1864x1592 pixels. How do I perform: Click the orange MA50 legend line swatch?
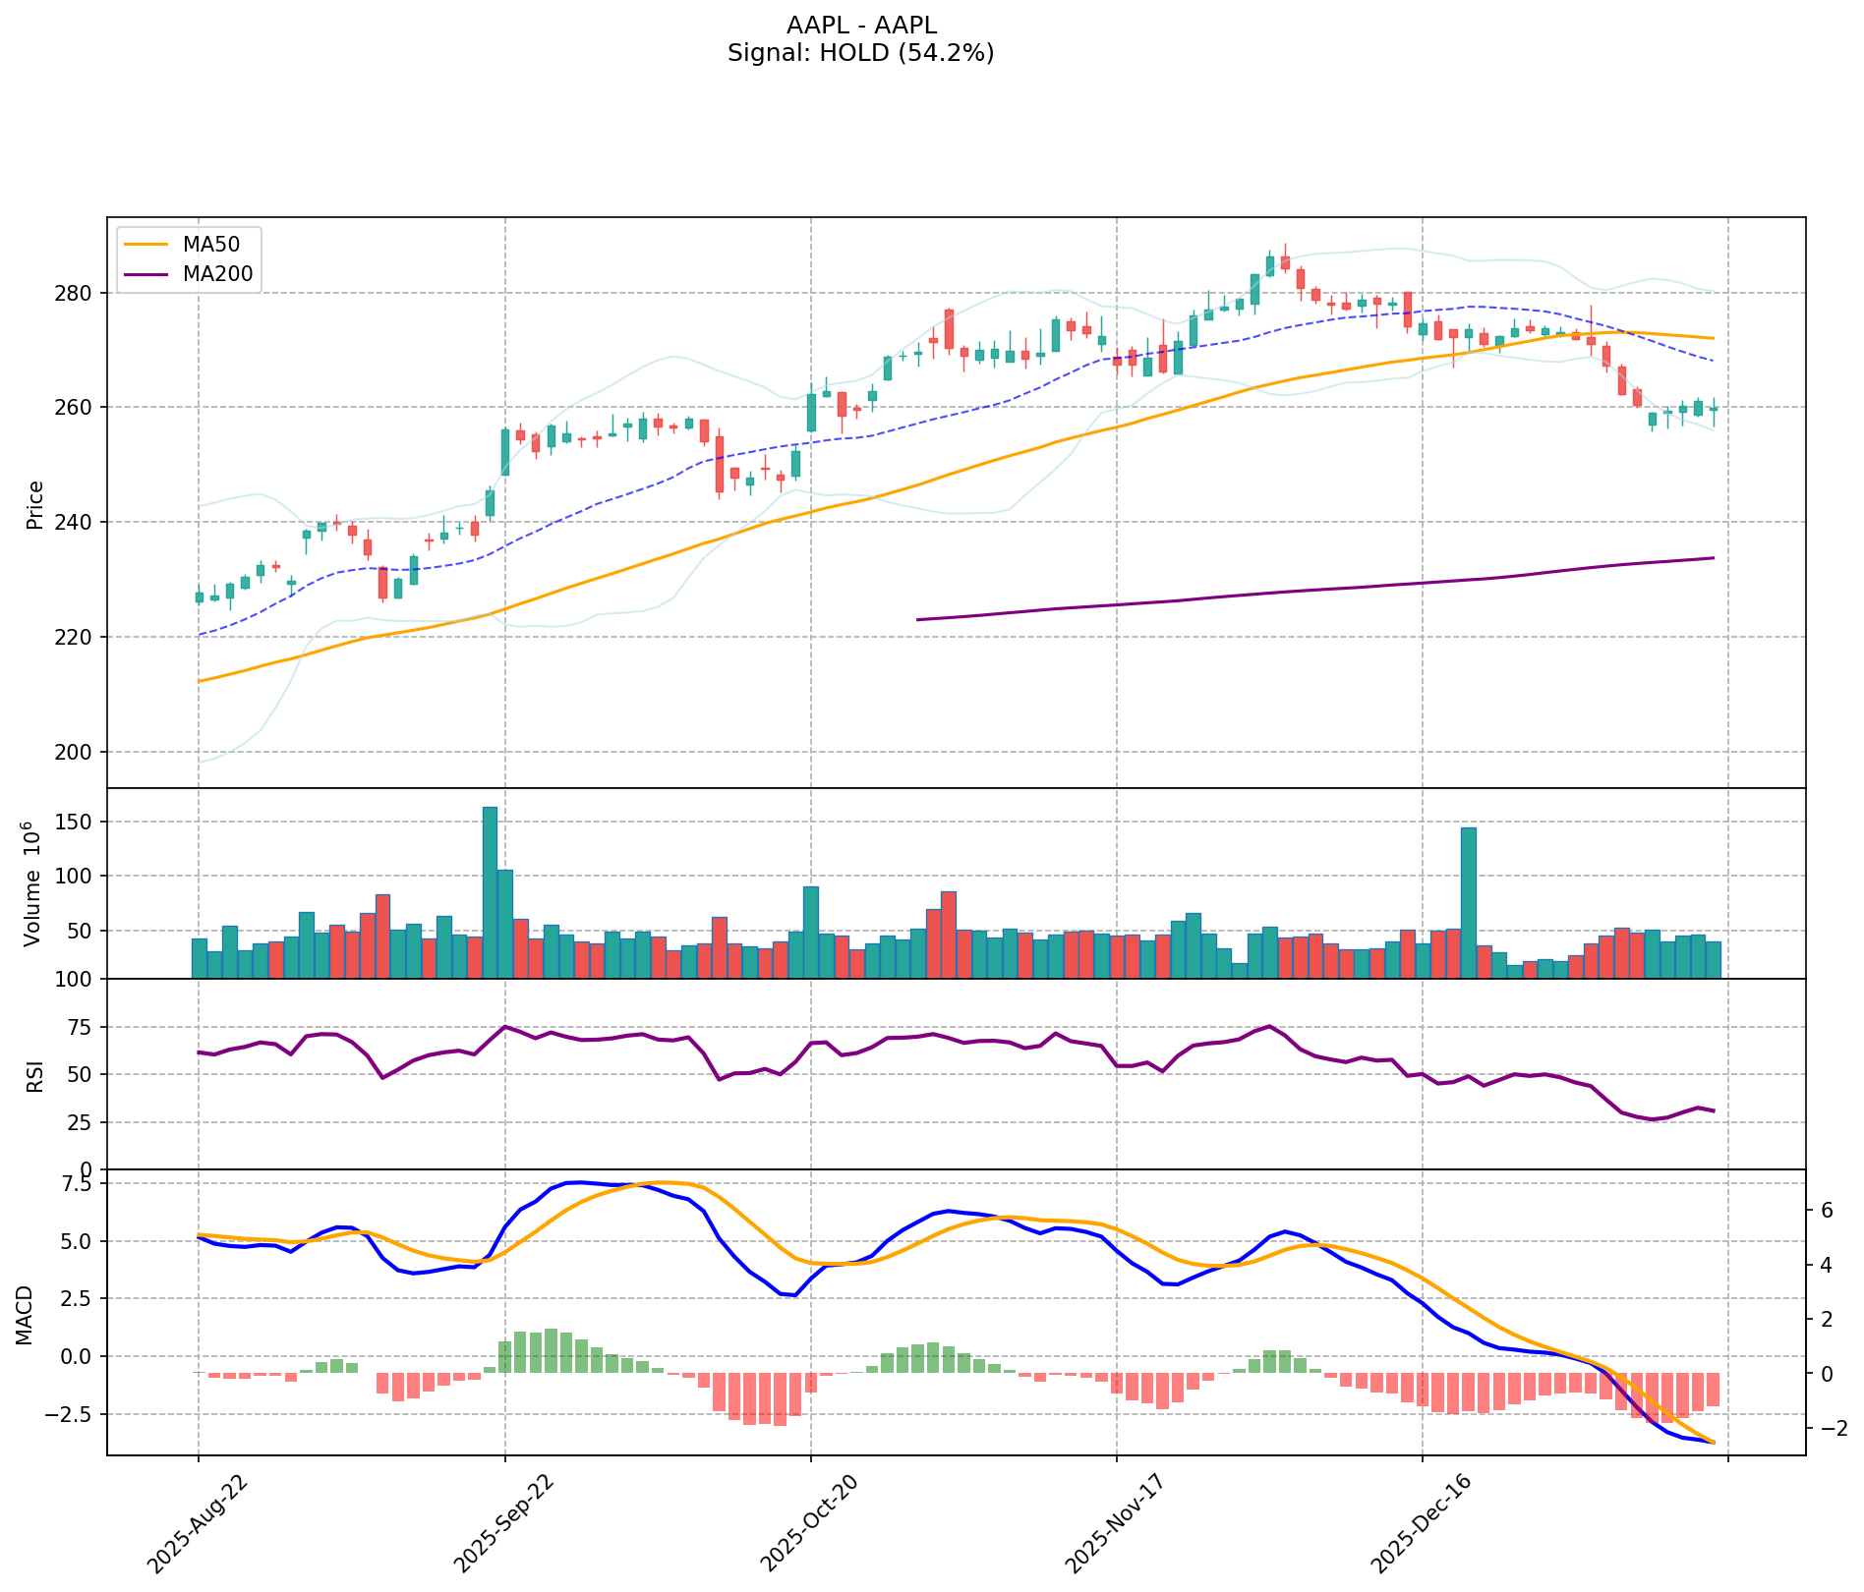pyautogui.click(x=146, y=243)
